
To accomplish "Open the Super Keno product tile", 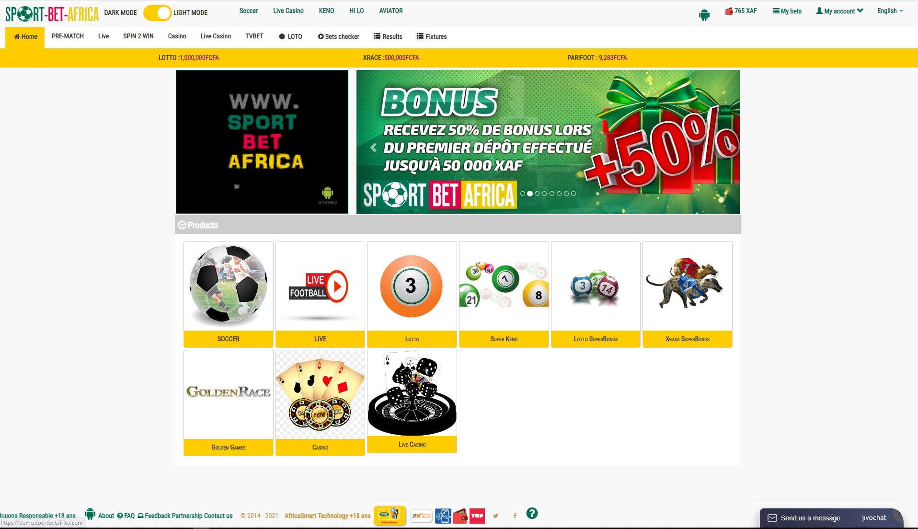I will tap(504, 294).
